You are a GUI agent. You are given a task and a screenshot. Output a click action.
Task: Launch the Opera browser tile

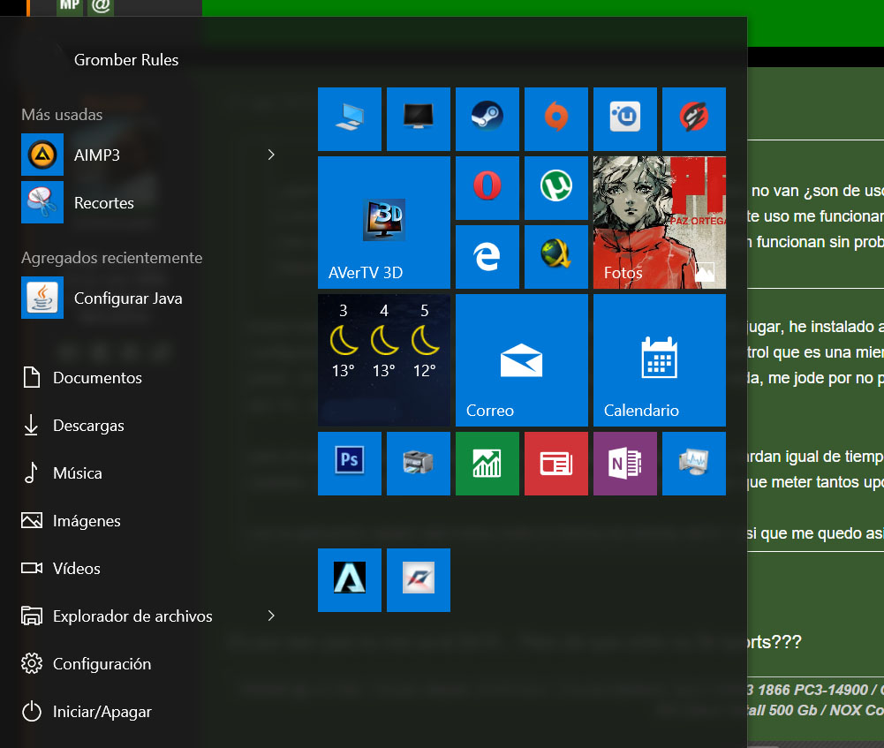pyautogui.click(x=487, y=188)
